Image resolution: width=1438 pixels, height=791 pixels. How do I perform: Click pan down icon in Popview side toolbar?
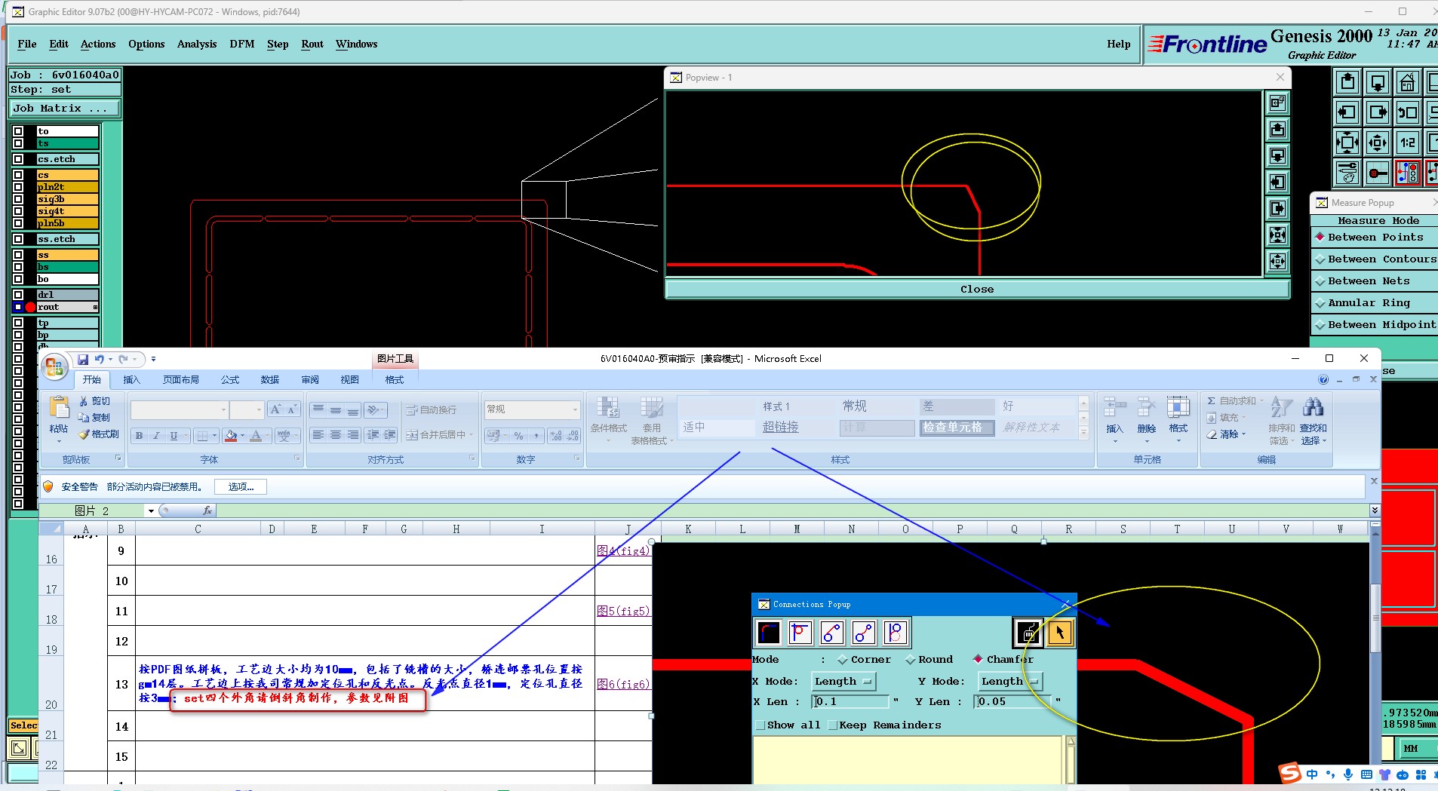point(1277,156)
